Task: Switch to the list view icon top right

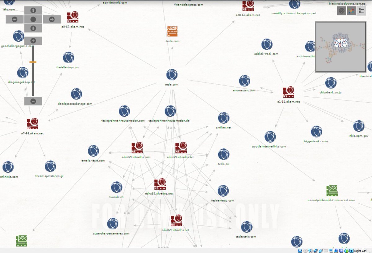Action: point(361,11)
